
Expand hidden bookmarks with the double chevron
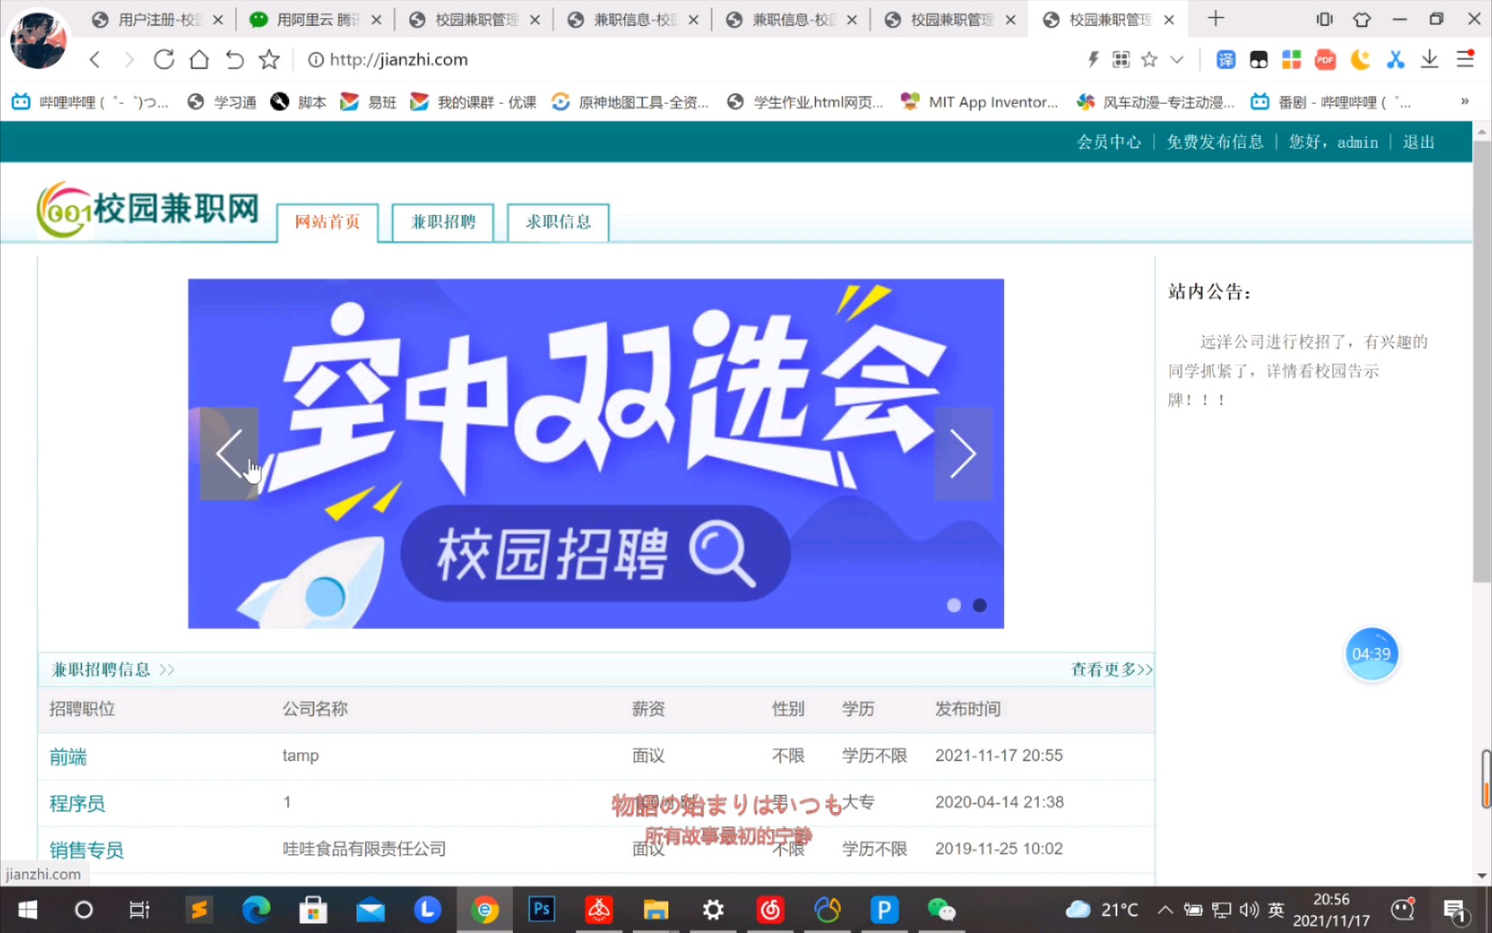1466,101
